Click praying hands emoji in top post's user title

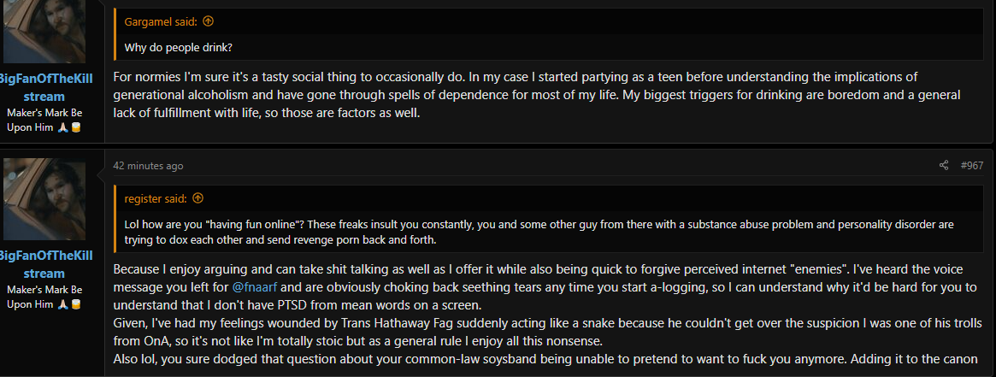[63, 127]
